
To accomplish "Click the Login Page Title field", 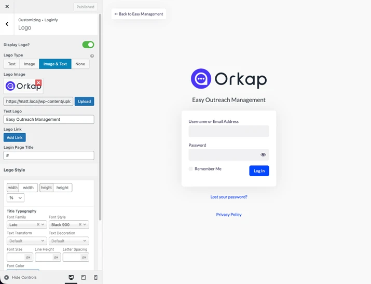I will point(49,155).
